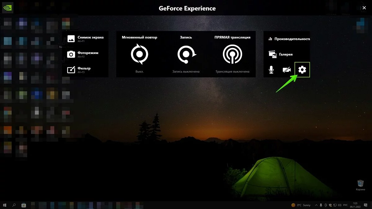
Task: Open the weather widget showing Sunny
Action: click(x=301, y=205)
